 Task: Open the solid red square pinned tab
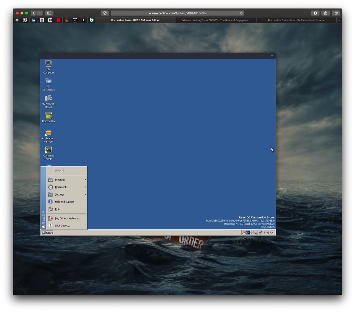[58, 20]
